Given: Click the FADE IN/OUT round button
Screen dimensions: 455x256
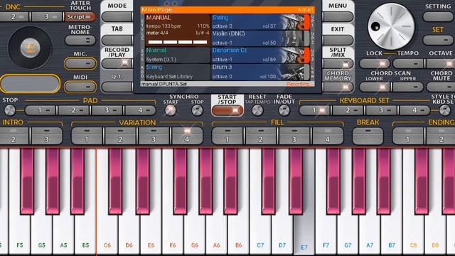Looking at the screenshot, I should point(284,110).
